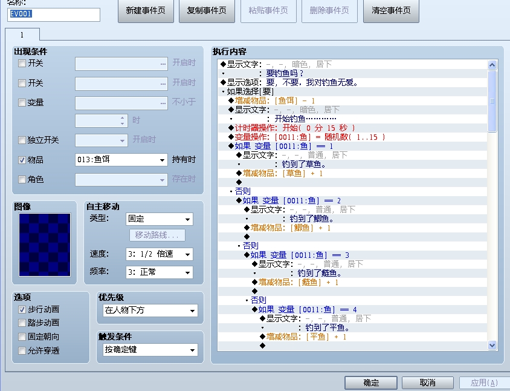This screenshot has width=510, height=391.
Task: Open the 频率 dropdown set to 正常
Action: [160, 272]
